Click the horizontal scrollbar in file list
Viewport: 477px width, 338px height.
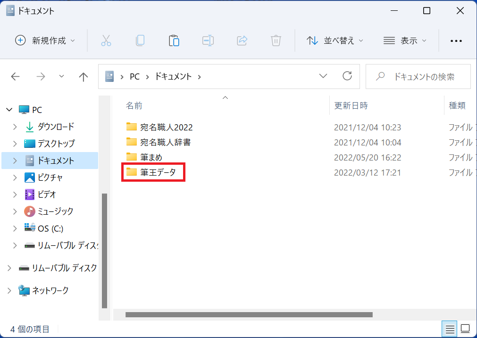click(x=249, y=314)
